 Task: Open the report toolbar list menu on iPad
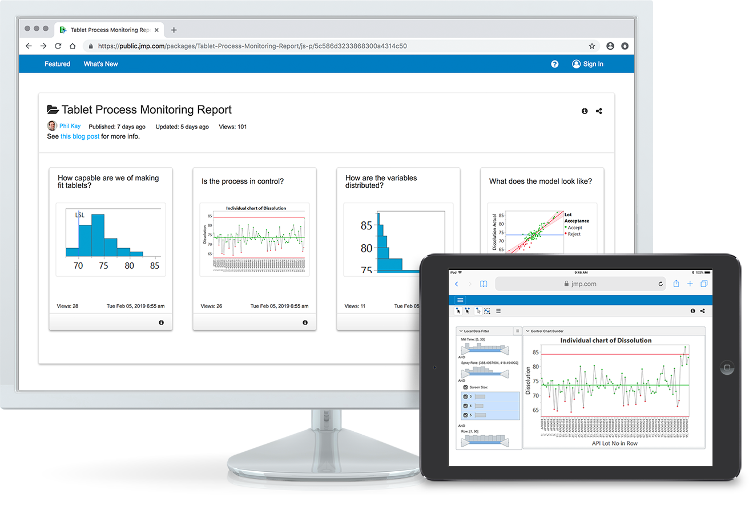click(x=498, y=311)
